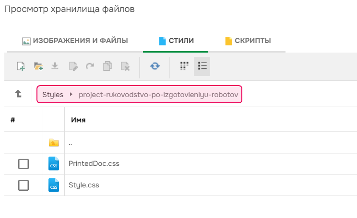The width and height of the screenshot is (357, 218).
Task: Click the delete file toolbar icon
Action: pyautogui.click(x=125, y=66)
